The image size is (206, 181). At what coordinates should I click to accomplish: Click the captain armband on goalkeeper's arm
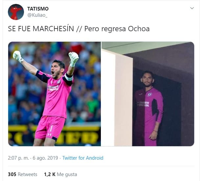pyautogui.click(x=69, y=78)
